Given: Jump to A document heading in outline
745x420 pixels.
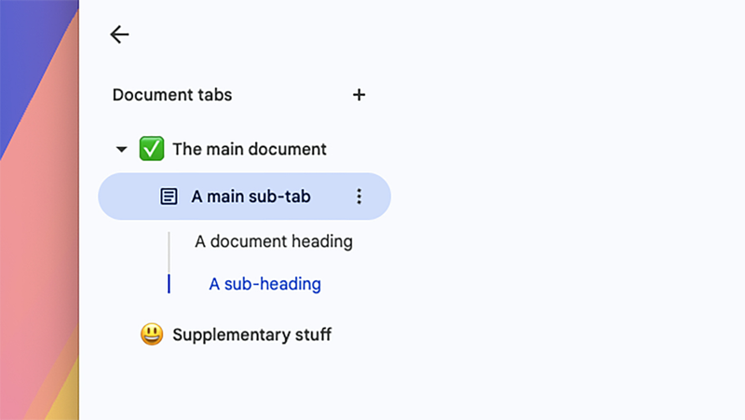Looking at the screenshot, I should (273, 242).
